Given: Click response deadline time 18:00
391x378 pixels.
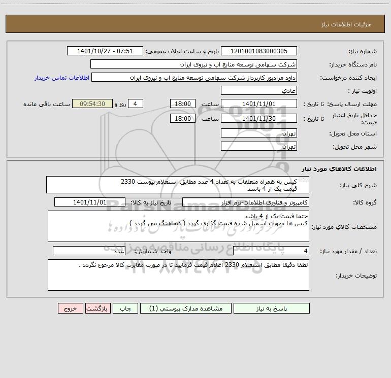Looking at the screenshot, I should [182, 104].
